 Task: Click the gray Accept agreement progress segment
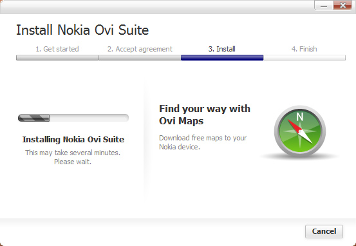(140, 58)
